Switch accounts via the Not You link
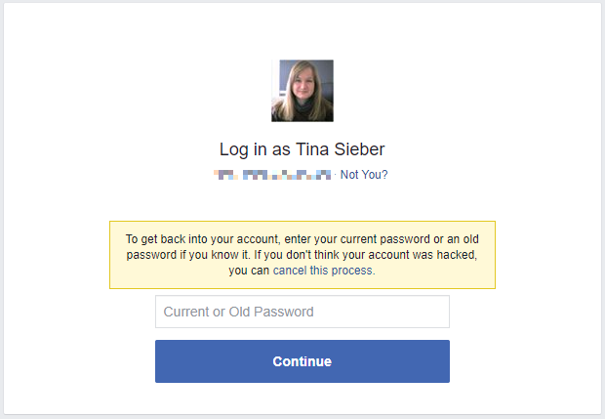605x419 pixels. (x=365, y=175)
